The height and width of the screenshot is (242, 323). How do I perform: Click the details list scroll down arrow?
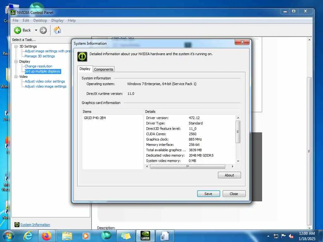point(238,161)
